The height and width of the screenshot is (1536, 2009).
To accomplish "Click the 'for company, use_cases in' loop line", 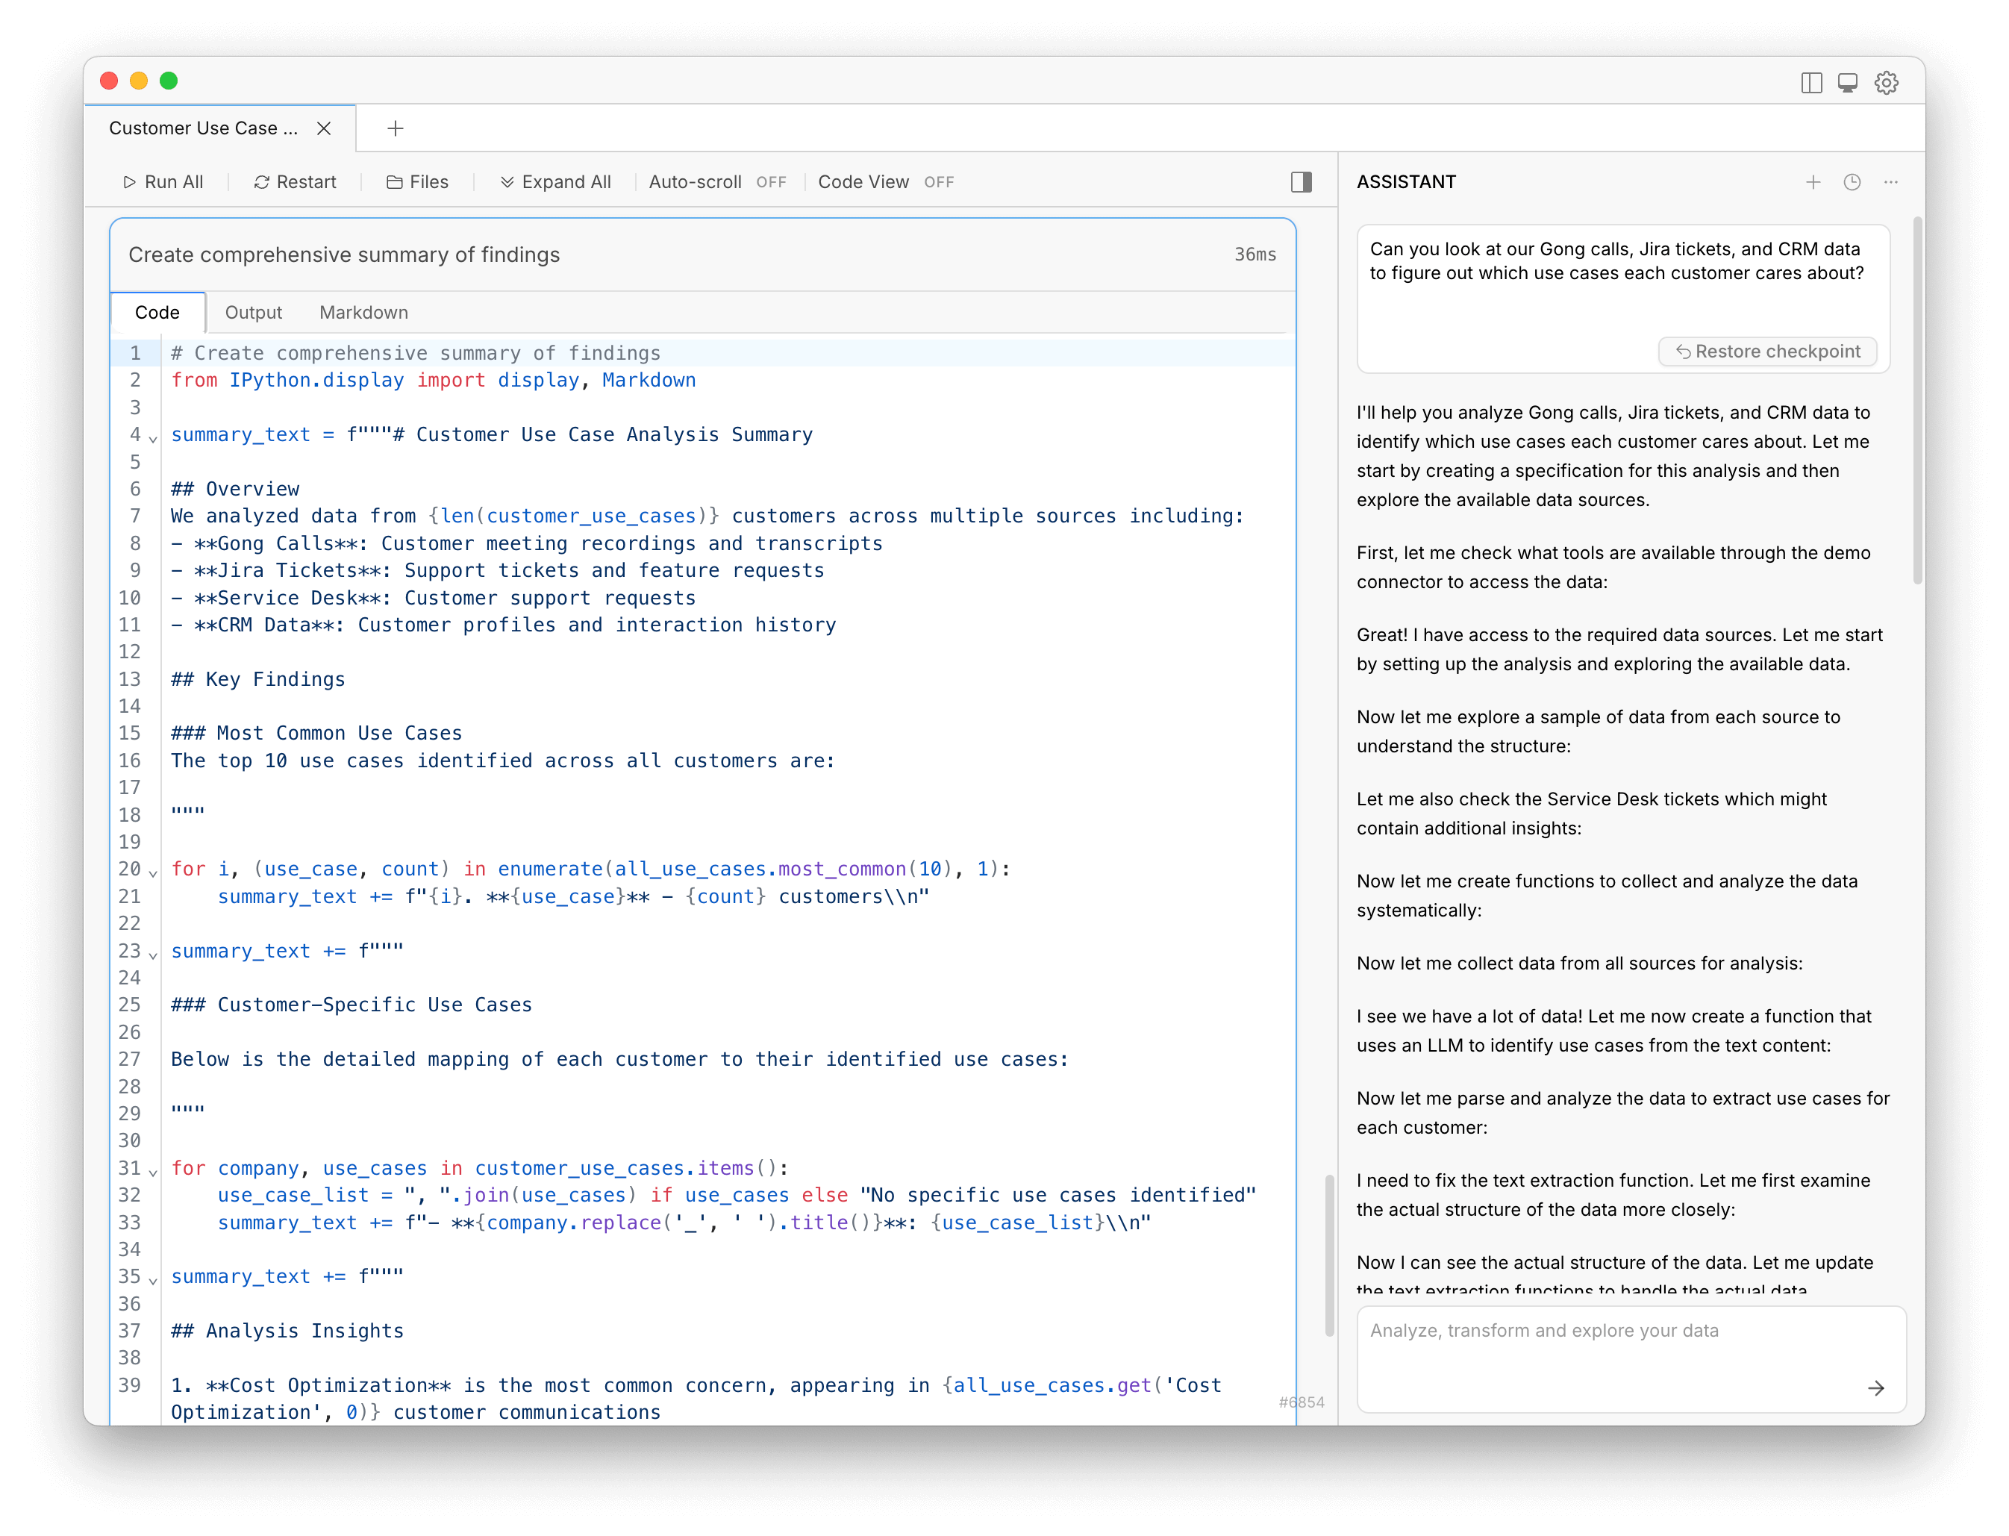I will pos(479,1169).
